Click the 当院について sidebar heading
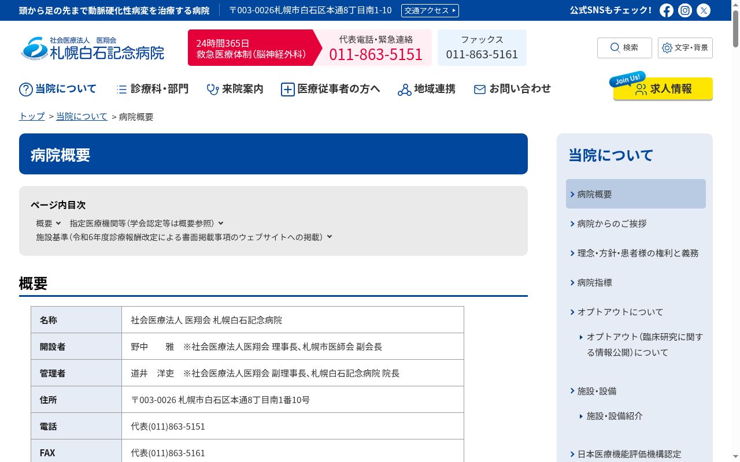740x462 pixels. click(x=610, y=155)
